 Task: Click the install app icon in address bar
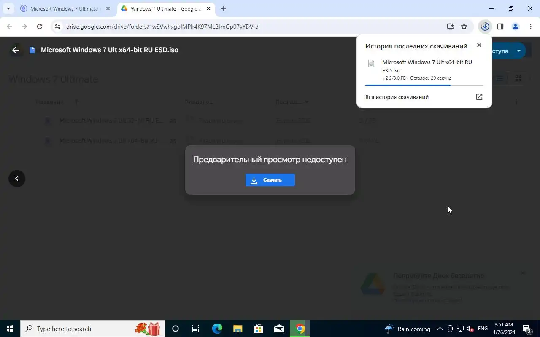(x=450, y=27)
